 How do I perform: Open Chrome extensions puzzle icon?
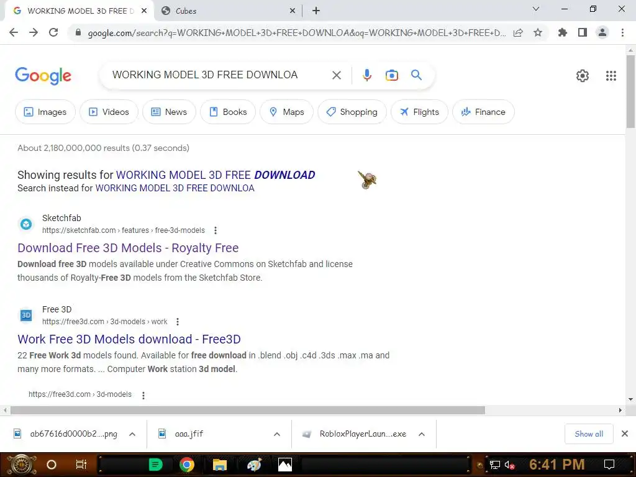click(x=562, y=32)
